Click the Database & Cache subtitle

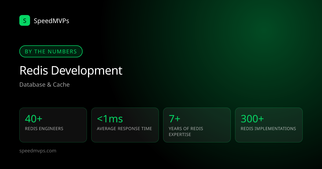pyautogui.click(x=45, y=85)
